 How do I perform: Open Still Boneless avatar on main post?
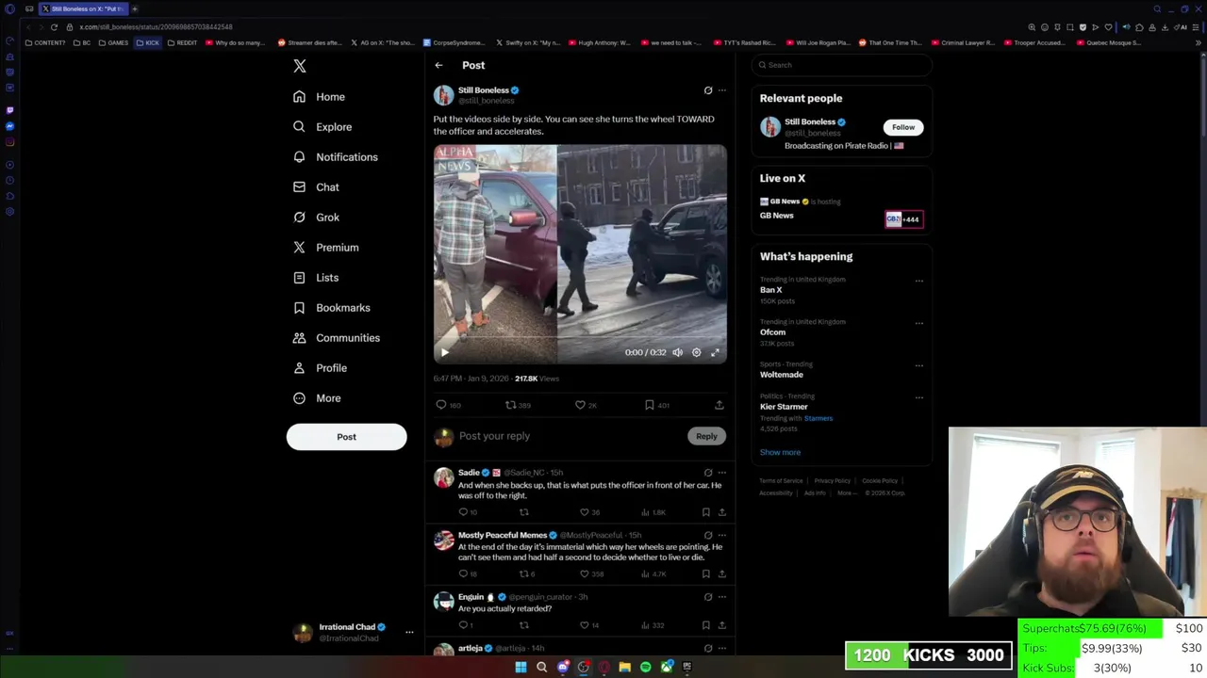tap(443, 95)
